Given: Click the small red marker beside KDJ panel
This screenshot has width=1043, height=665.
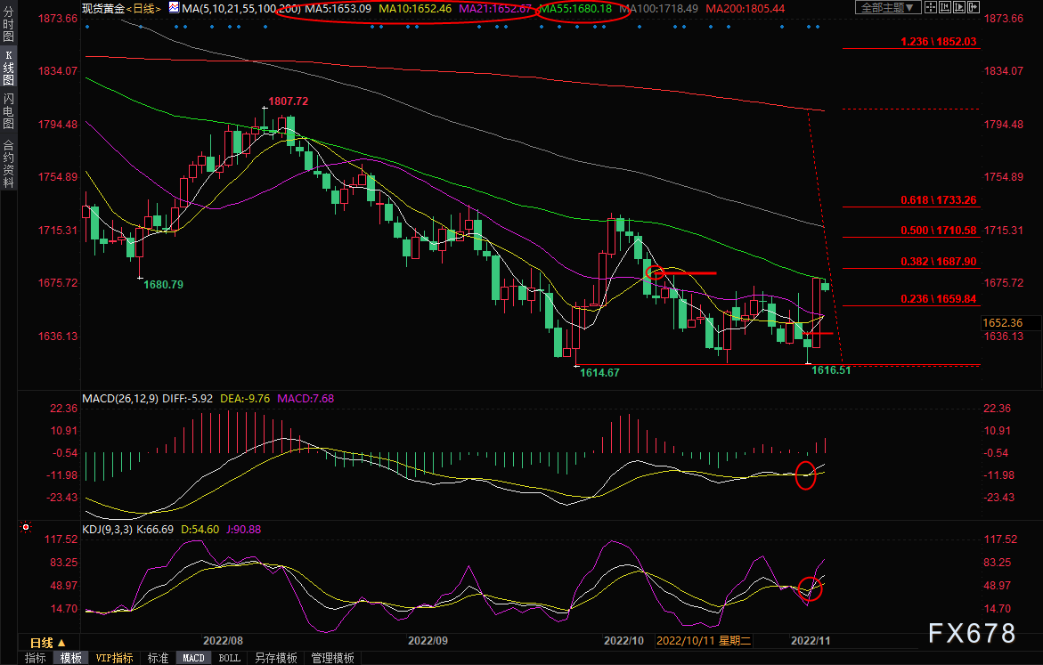Looking at the screenshot, I should tap(25, 528).
